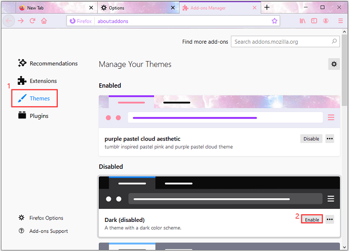Enable the Dark theme
Screen dimensions: 349x251
pyautogui.click(x=312, y=219)
